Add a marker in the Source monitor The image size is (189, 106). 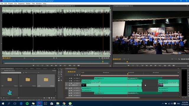(33, 66)
